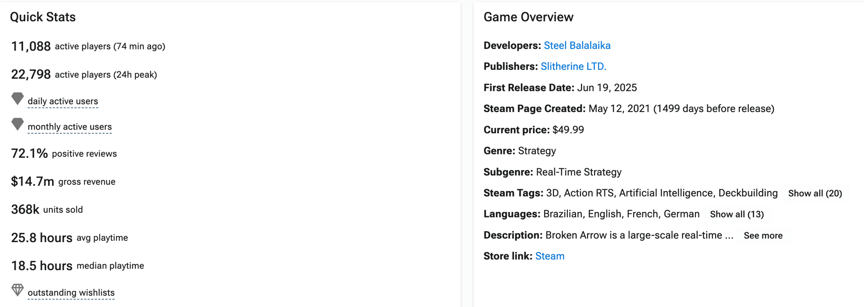Click the $14.7m gross revenue stat
The image size is (864, 307).
pyautogui.click(x=32, y=181)
